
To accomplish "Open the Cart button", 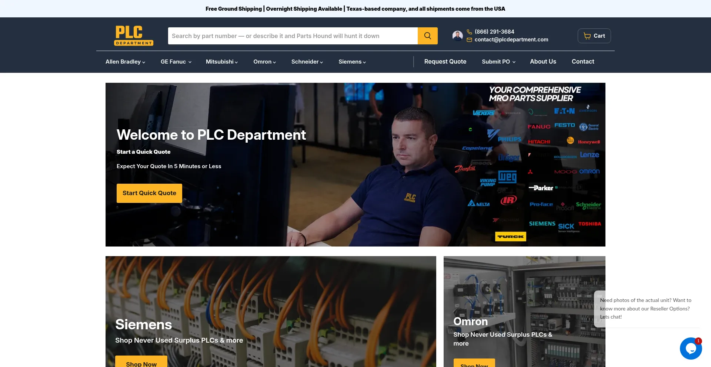I will coord(594,36).
